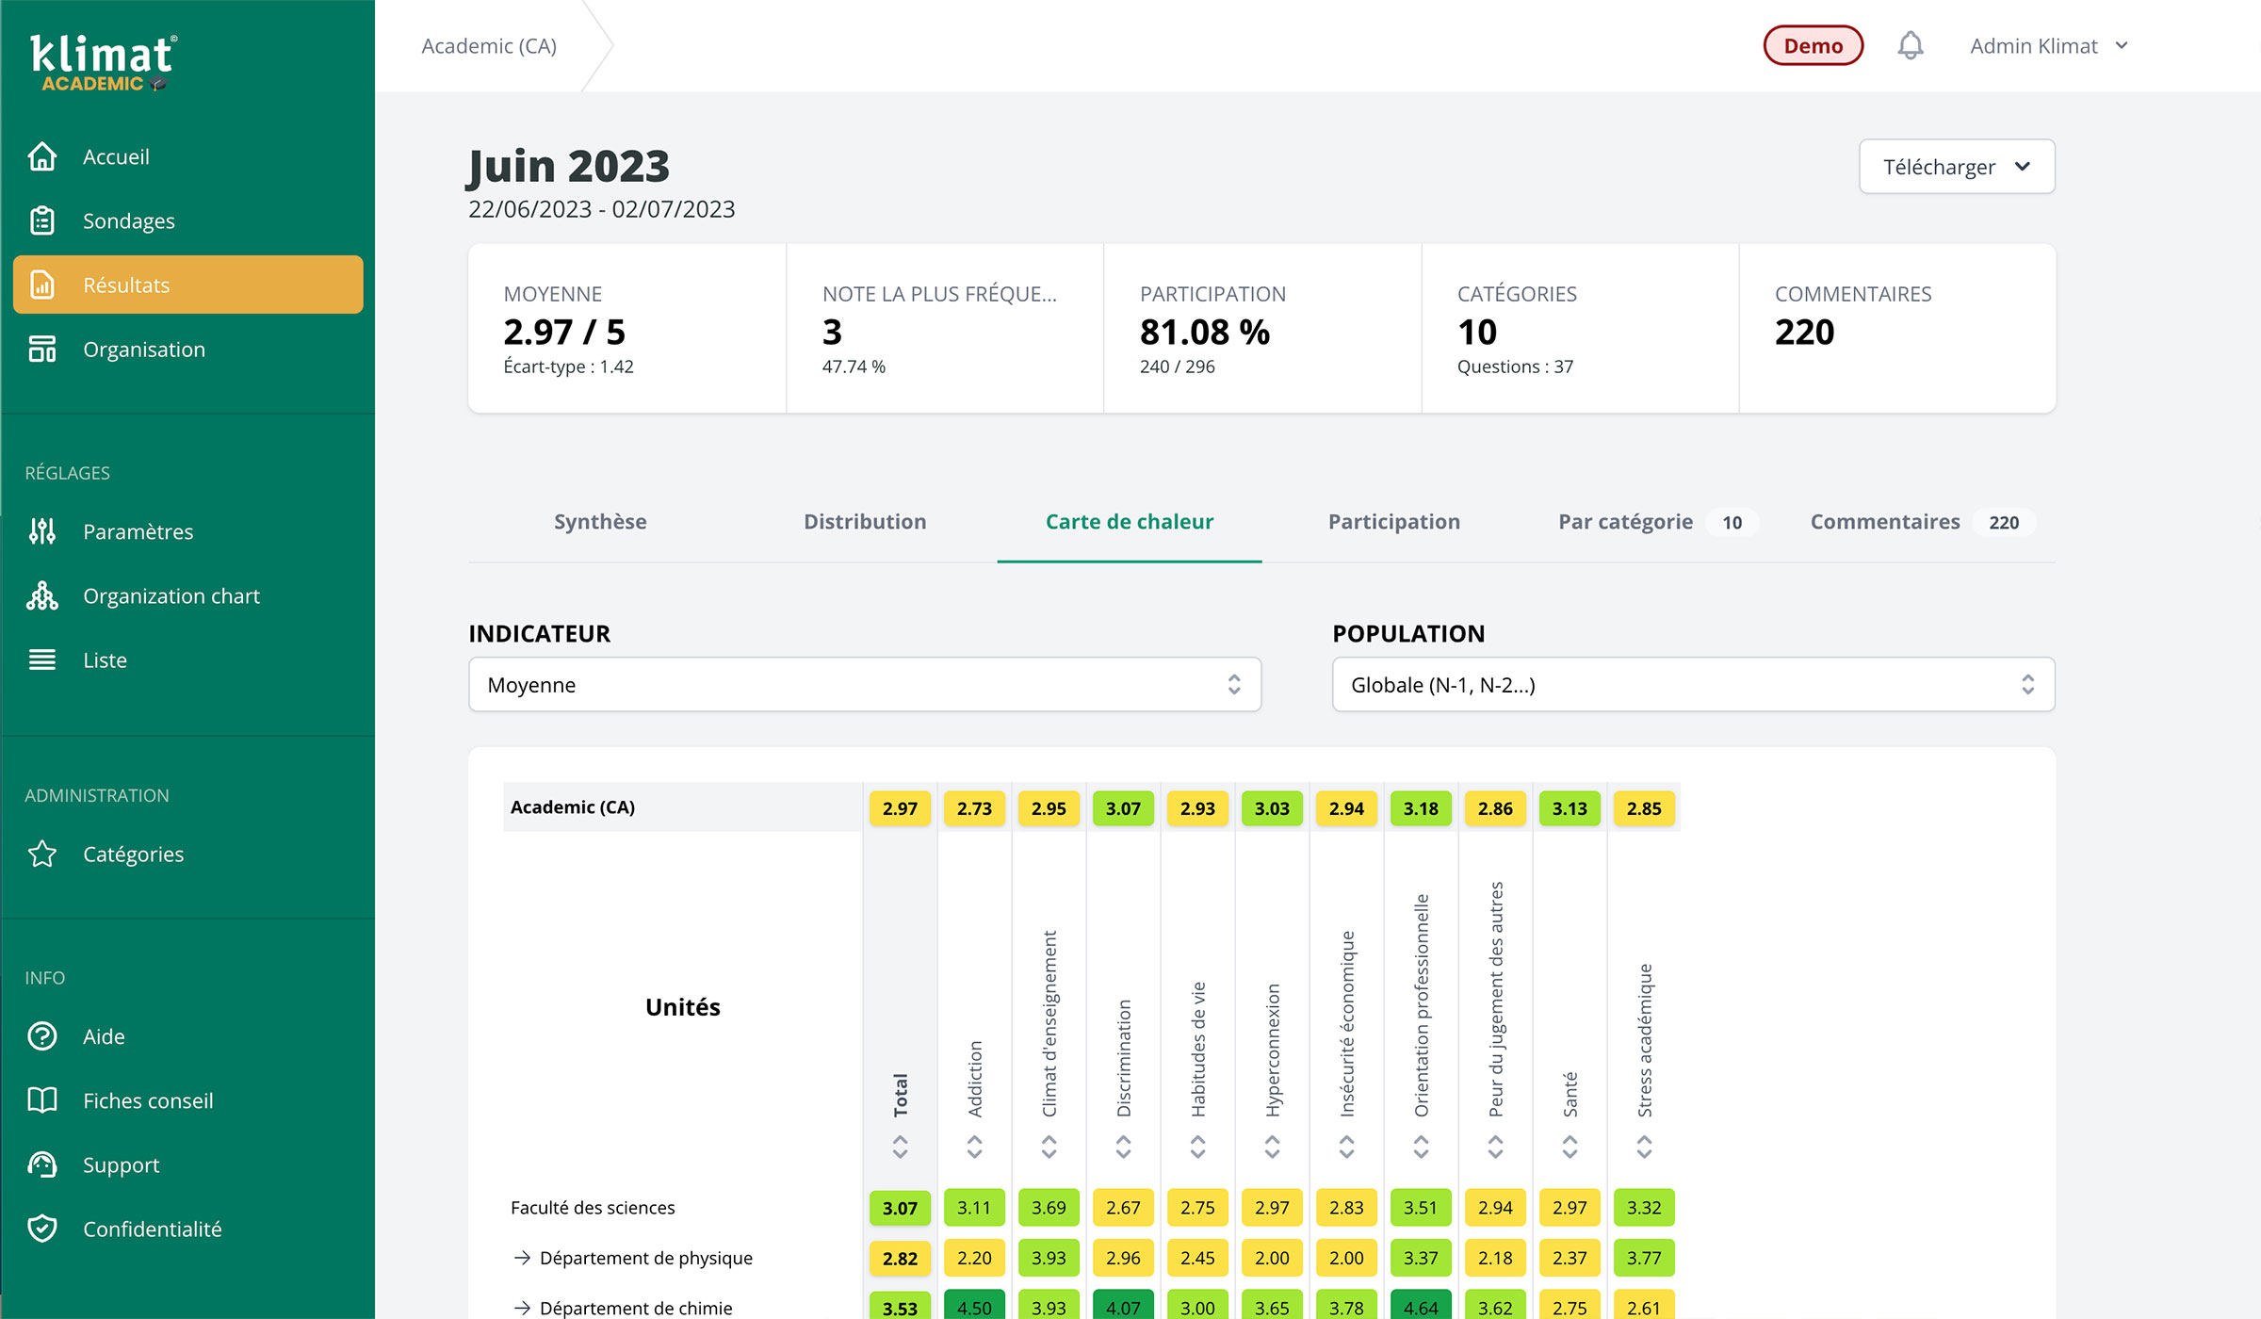Sort the heatmap by Total column
The image size is (2261, 1319).
(901, 1147)
